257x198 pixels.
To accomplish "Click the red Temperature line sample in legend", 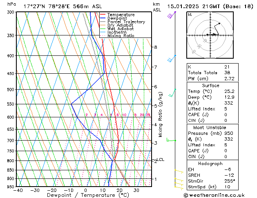I will [103, 15].
